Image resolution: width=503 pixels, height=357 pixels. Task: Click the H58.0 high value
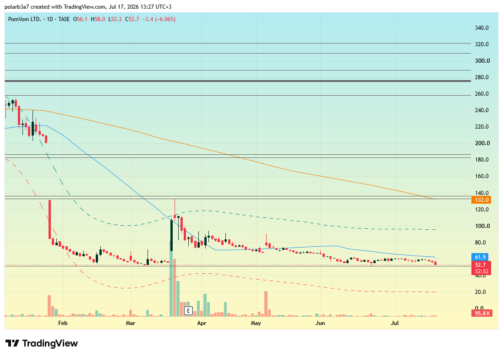coord(98,19)
